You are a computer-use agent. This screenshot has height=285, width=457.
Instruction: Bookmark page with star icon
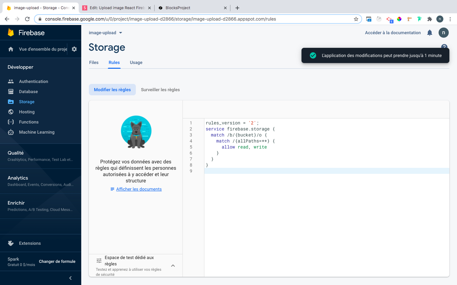click(356, 19)
